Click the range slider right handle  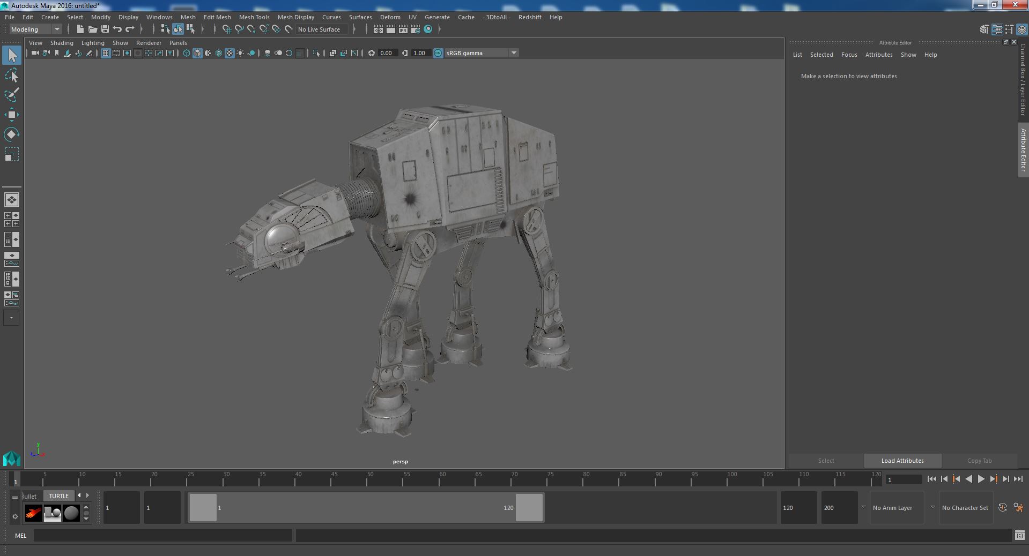coord(529,507)
